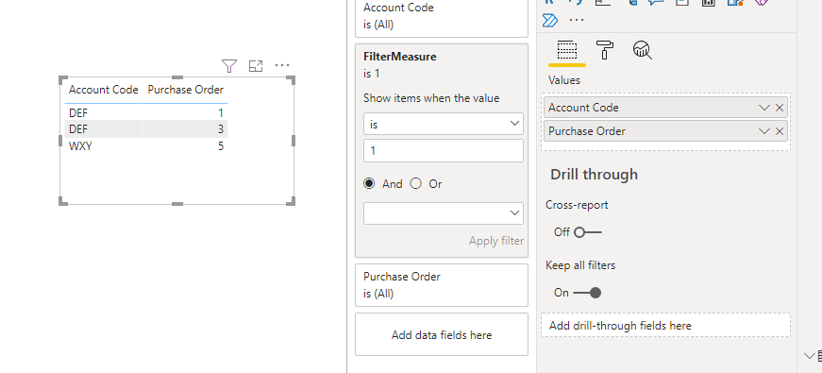The width and height of the screenshot is (822, 373).
Task: Click the 'Show items when the value' label
Action: tap(431, 98)
